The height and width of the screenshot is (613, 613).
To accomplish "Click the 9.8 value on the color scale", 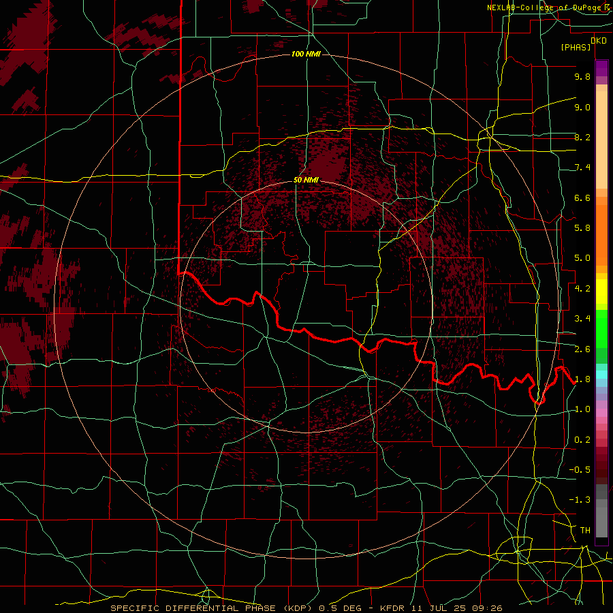I will (x=582, y=76).
